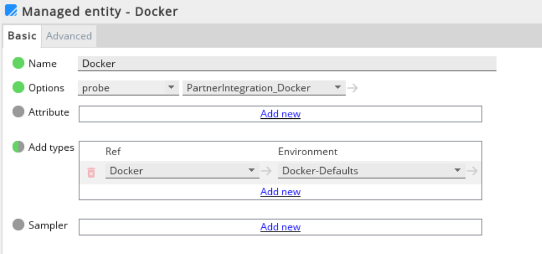Open the probe options dropdown

[128, 88]
